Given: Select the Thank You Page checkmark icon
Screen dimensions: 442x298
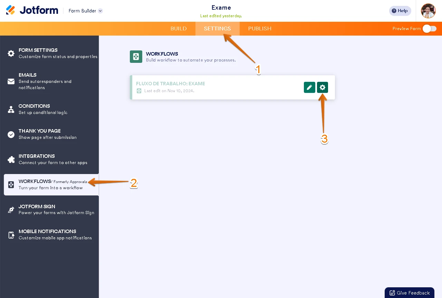Looking at the screenshot, I should pyautogui.click(x=11, y=134).
